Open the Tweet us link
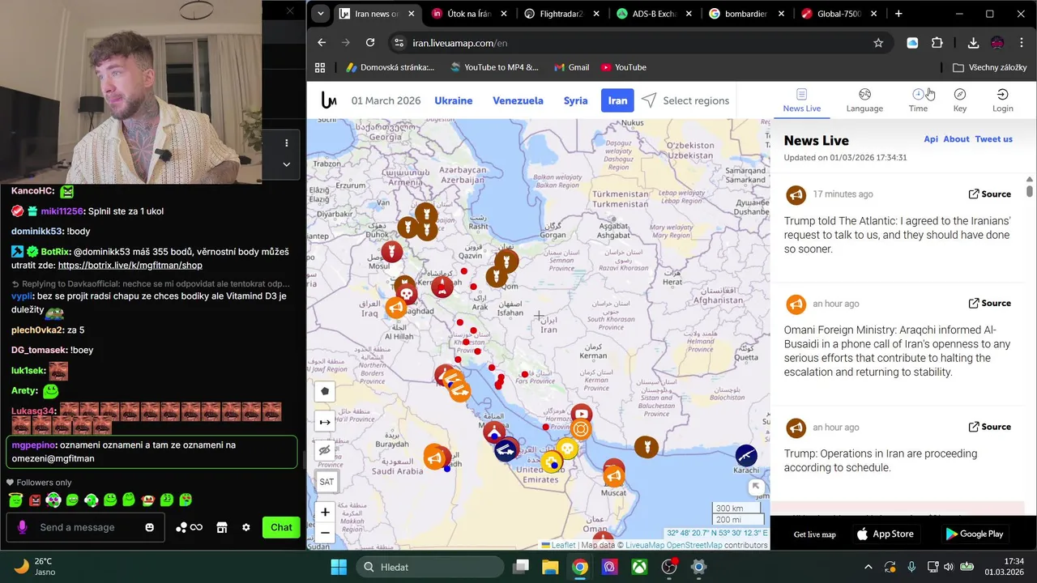1037x583 pixels. tap(993, 139)
